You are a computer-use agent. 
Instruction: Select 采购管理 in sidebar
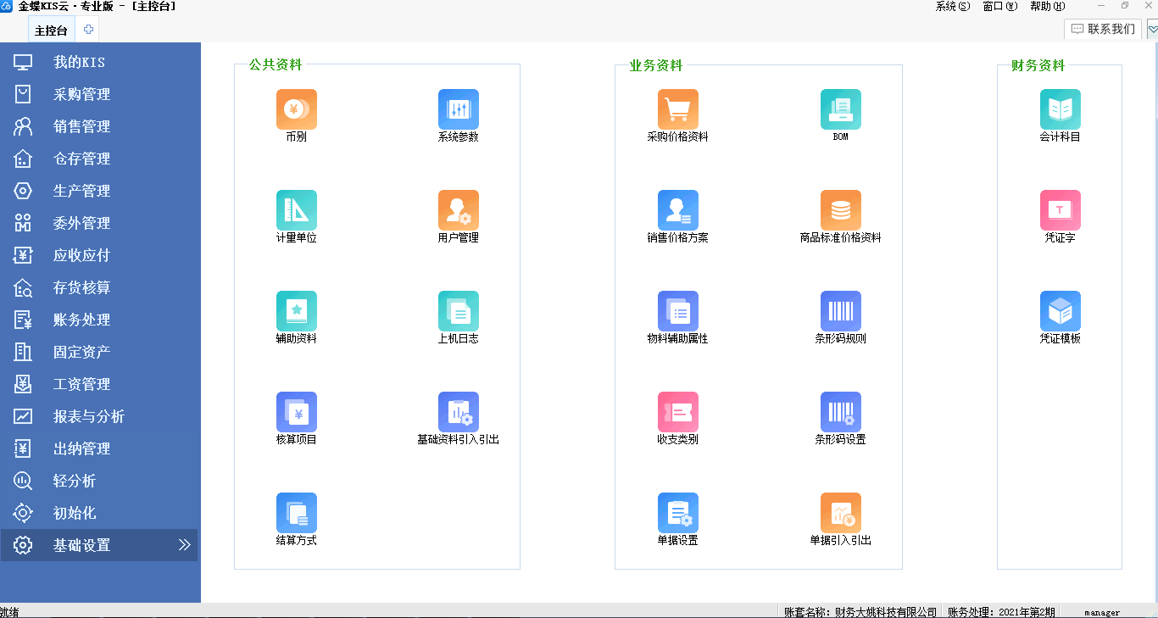(100, 94)
